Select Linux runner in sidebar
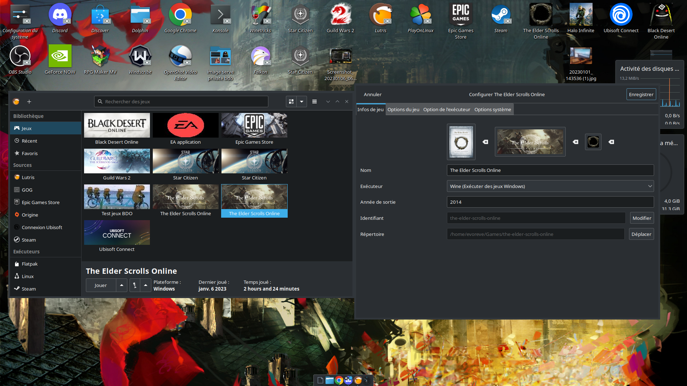The width and height of the screenshot is (687, 386). [45, 276]
